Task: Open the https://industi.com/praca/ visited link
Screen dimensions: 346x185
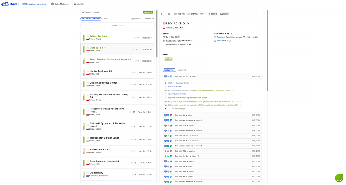Action: 177,94
